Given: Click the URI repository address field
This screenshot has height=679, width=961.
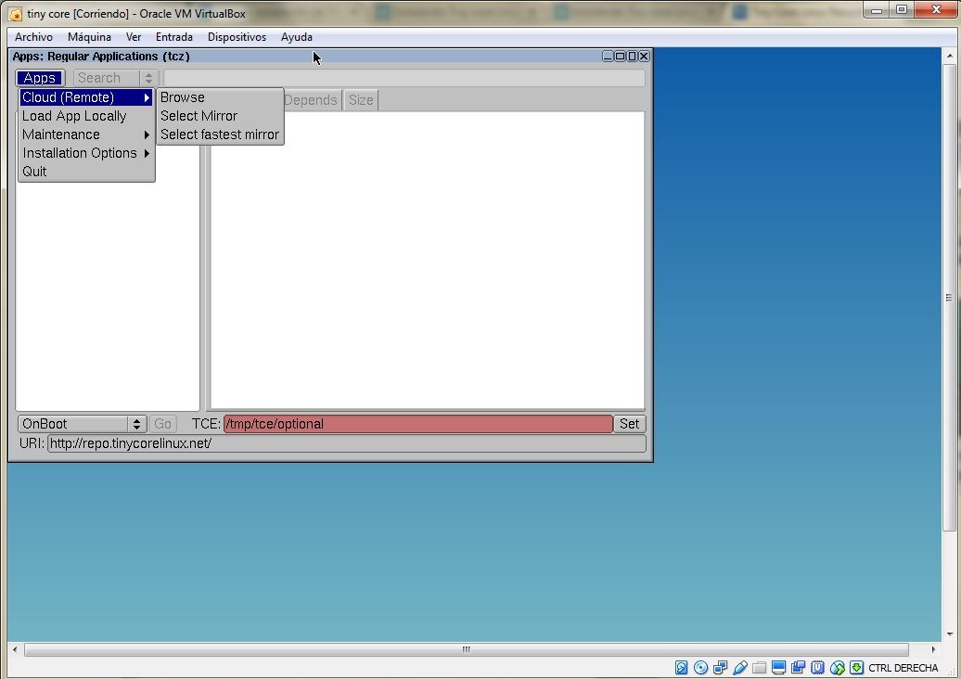Looking at the screenshot, I should [x=346, y=443].
